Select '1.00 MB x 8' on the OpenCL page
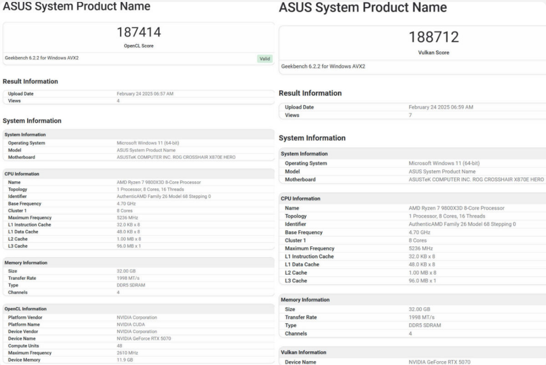Screen dimensions: 546x365 click(x=129, y=239)
